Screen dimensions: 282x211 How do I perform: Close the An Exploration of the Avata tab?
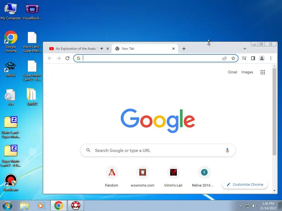[x=108, y=49]
